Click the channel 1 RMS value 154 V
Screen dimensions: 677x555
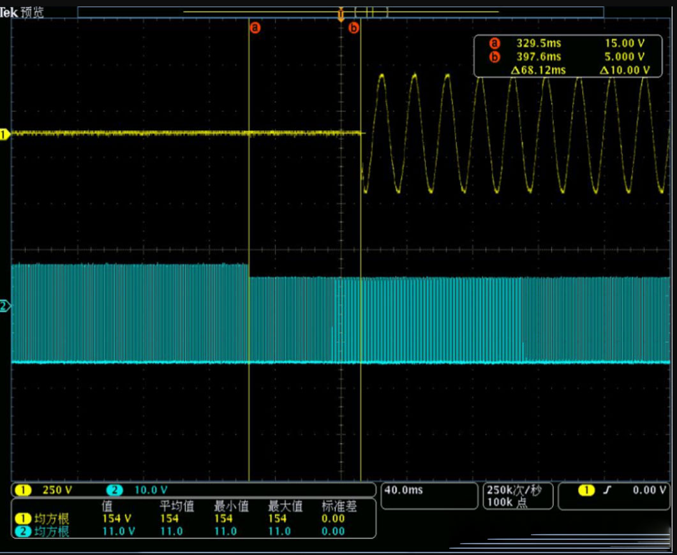pos(117,518)
